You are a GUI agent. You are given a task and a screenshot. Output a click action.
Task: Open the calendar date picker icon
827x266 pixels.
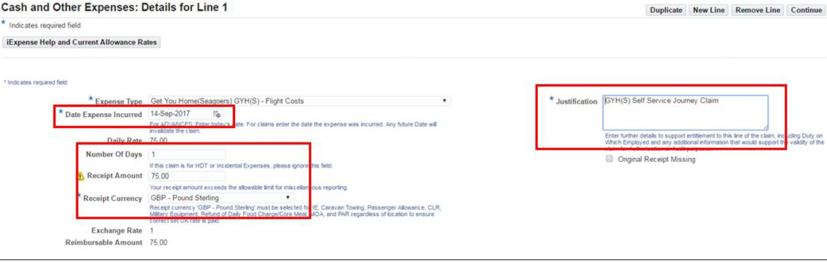tap(217, 114)
